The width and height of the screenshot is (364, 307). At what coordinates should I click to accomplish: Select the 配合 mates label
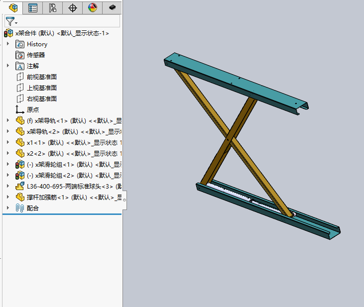pos(33,208)
